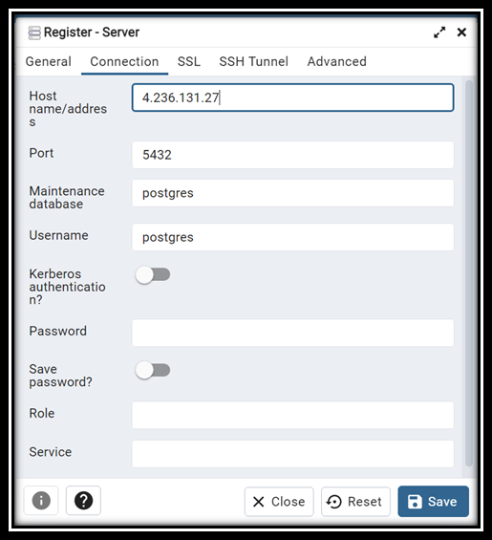Viewport: 492px width, 540px height.
Task: Go to the Advanced tab
Action: (x=336, y=61)
